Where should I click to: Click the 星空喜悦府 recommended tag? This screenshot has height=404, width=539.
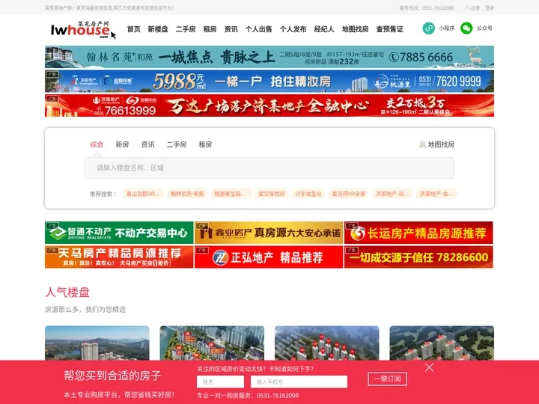tap(272, 194)
